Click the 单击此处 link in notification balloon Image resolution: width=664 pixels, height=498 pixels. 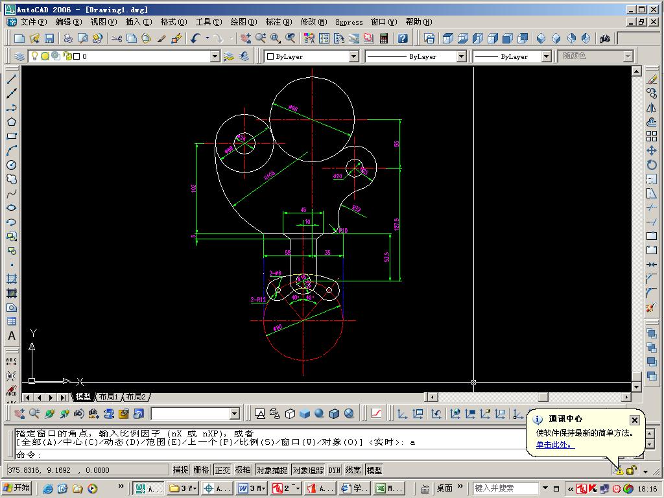(x=556, y=445)
